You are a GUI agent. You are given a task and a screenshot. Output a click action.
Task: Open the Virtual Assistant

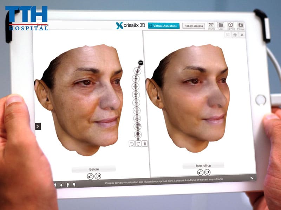(164, 26)
